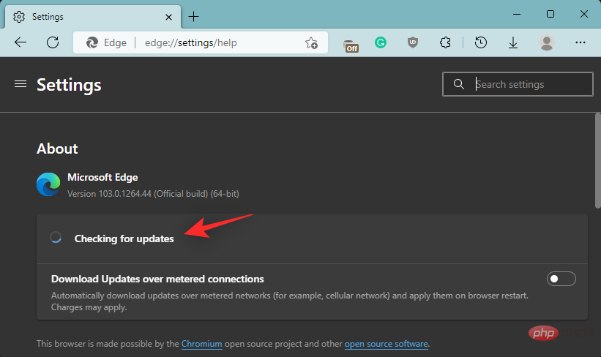This screenshot has height=357, width=601.
Task: Open the Settings hamburger navigation menu
Action: pyautogui.click(x=20, y=84)
